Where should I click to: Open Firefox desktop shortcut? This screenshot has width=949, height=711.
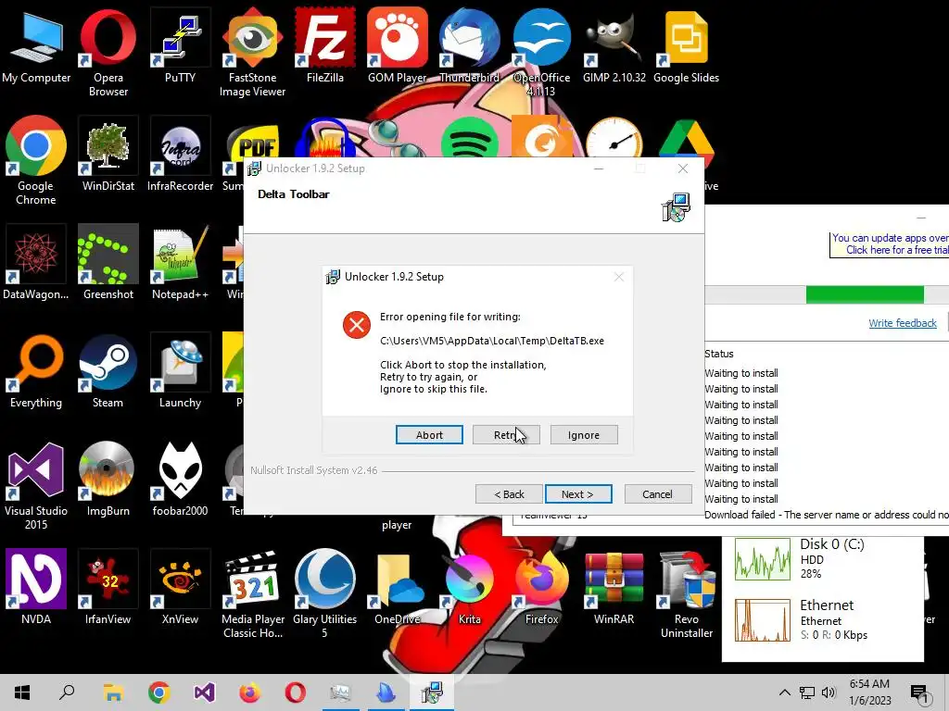click(x=541, y=587)
